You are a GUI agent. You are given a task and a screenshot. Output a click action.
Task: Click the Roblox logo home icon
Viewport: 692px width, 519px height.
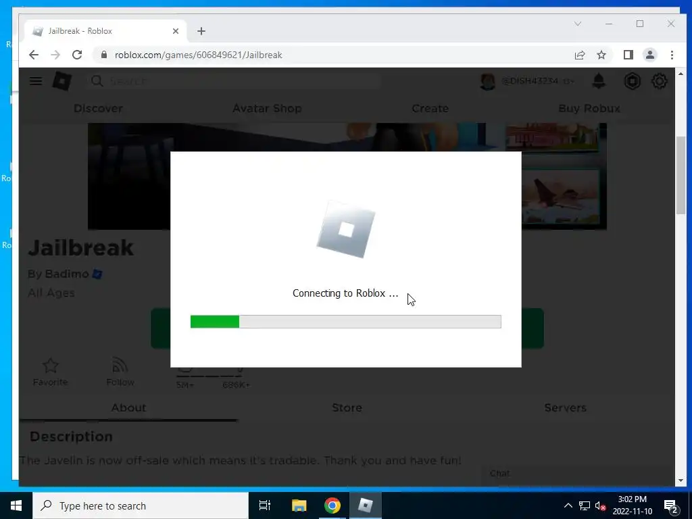[x=61, y=81]
